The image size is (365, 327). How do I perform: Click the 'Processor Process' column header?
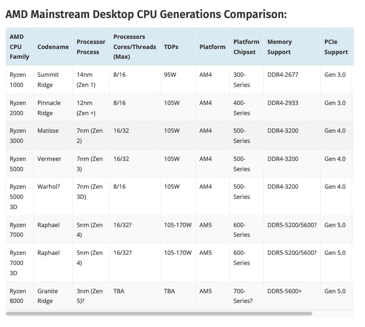click(x=91, y=47)
